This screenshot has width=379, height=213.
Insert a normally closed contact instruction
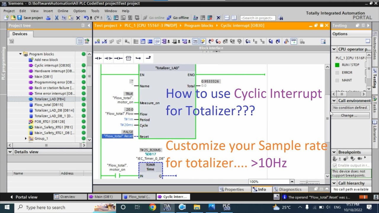point(108,58)
